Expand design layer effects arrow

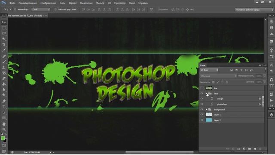(263, 99)
